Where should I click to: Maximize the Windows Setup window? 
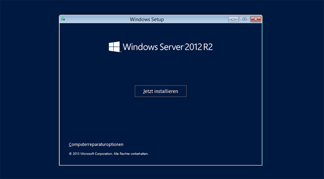244,19
